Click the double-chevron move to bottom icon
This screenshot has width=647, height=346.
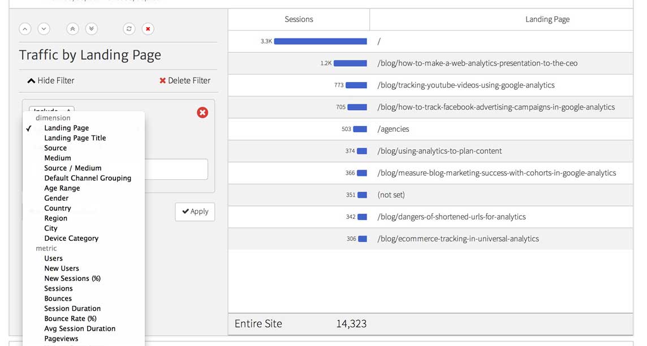[x=91, y=29]
